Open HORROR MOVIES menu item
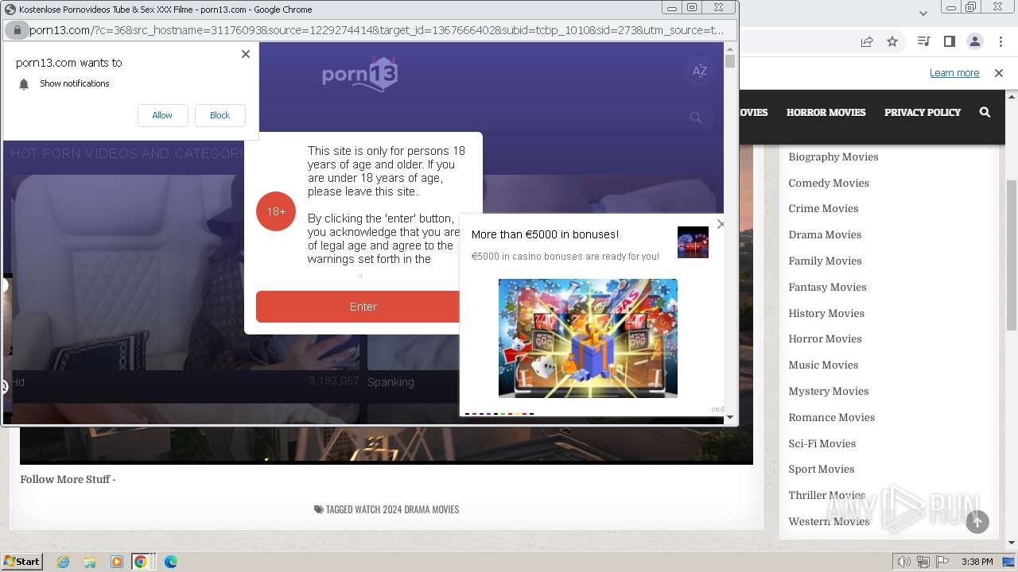The height and width of the screenshot is (572, 1018). (x=826, y=113)
